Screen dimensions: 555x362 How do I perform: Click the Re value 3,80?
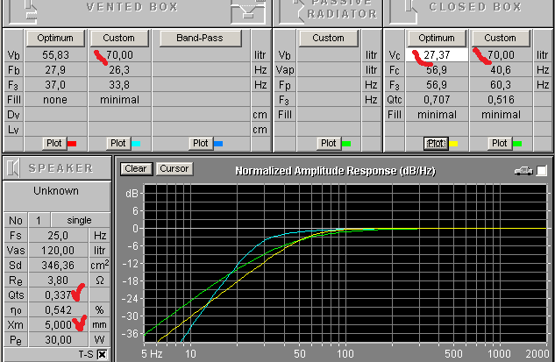pos(58,280)
